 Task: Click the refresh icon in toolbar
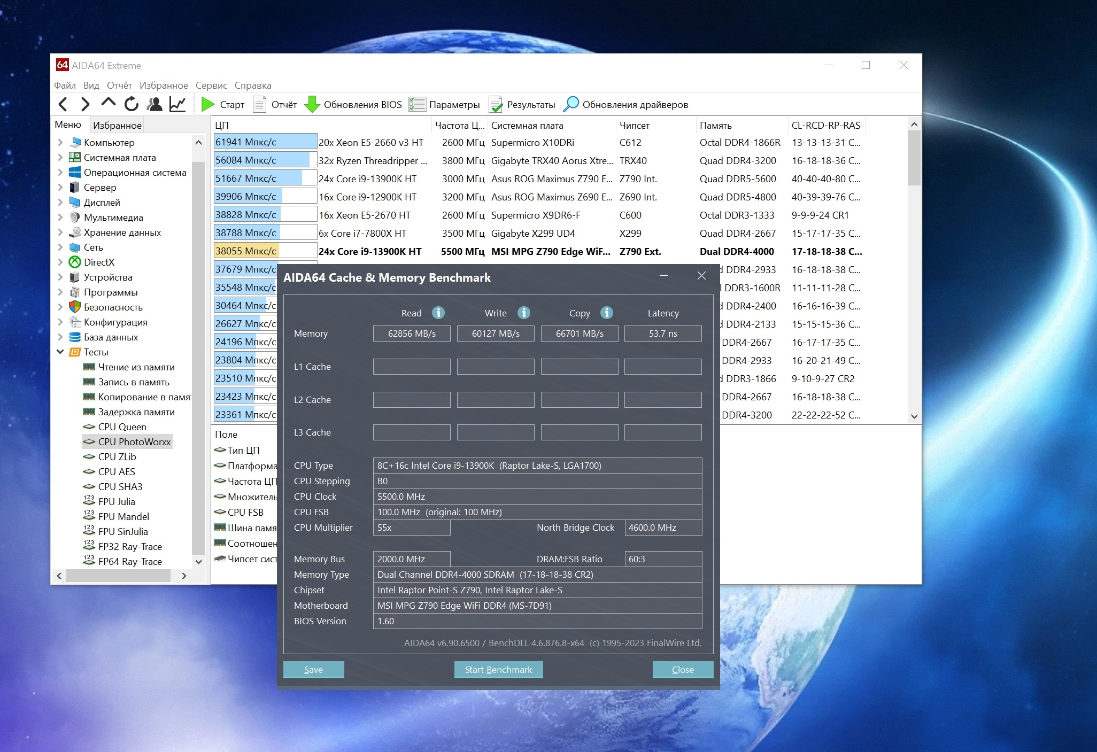(132, 104)
